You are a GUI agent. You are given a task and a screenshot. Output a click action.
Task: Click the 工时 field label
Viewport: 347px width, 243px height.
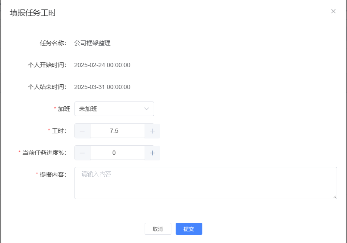pyautogui.click(x=59, y=131)
